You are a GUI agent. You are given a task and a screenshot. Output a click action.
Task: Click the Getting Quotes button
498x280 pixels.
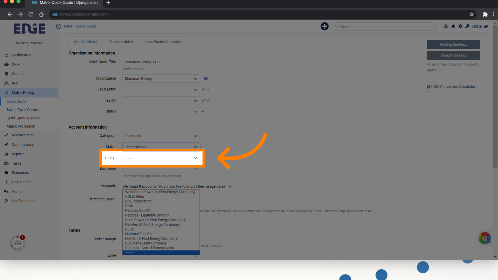point(453,44)
